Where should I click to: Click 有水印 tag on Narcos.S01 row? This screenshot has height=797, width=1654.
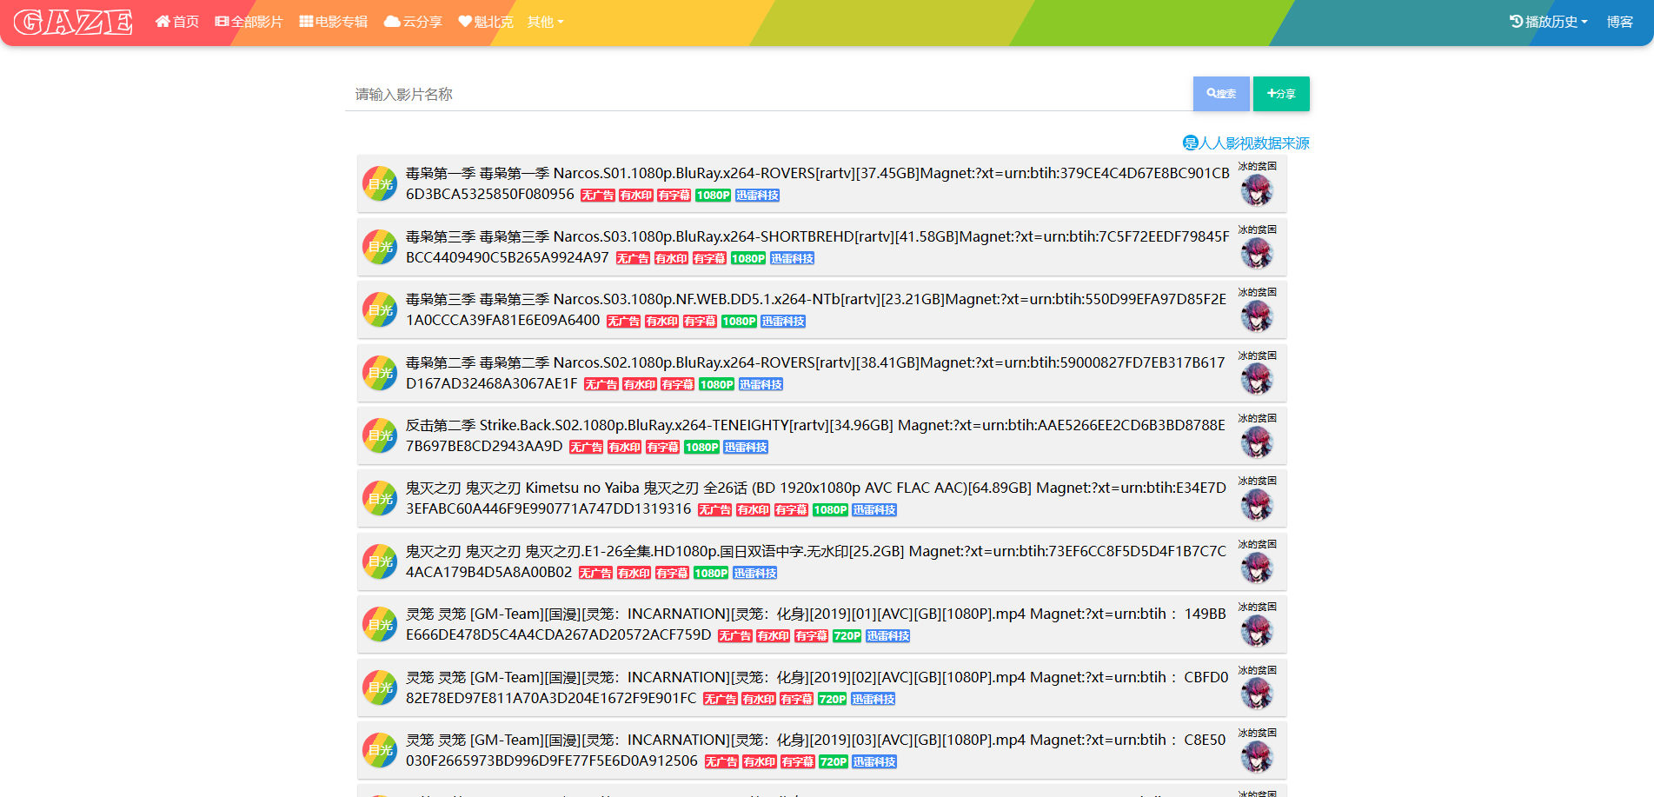[636, 196]
